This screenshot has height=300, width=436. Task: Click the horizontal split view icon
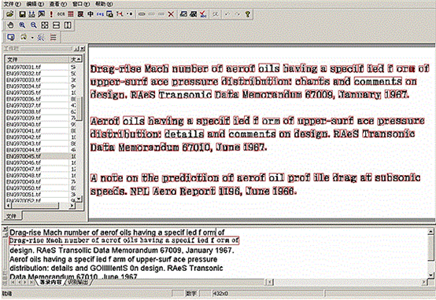tap(56, 25)
